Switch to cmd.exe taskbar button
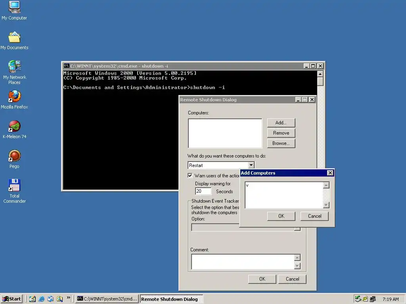This screenshot has width=406, height=304. point(107,299)
